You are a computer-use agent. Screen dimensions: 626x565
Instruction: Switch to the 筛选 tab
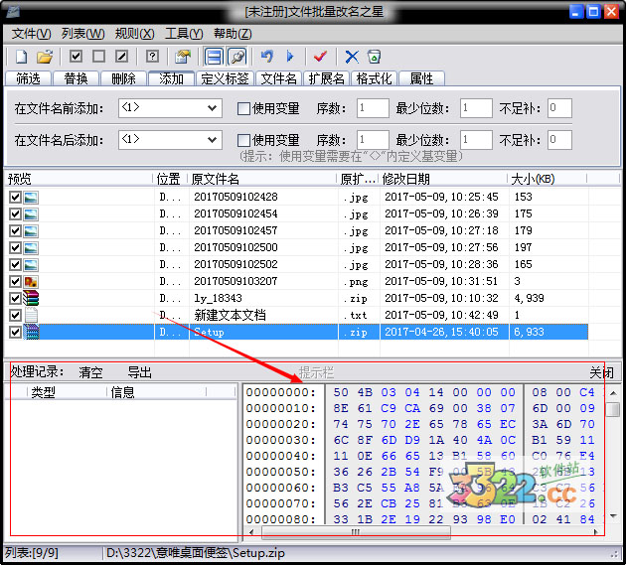(x=28, y=78)
